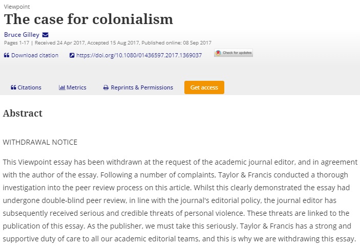This screenshot has width=360, height=248.
Task: Open the Citations tab
Action: [26, 87]
